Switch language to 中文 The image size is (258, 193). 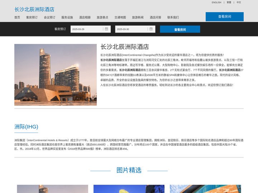click(239, 3)
